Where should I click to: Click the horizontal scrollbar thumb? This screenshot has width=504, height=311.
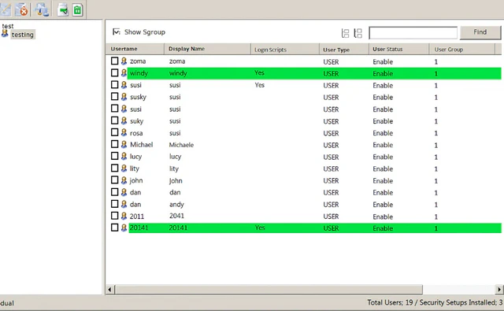coord(269,290)
